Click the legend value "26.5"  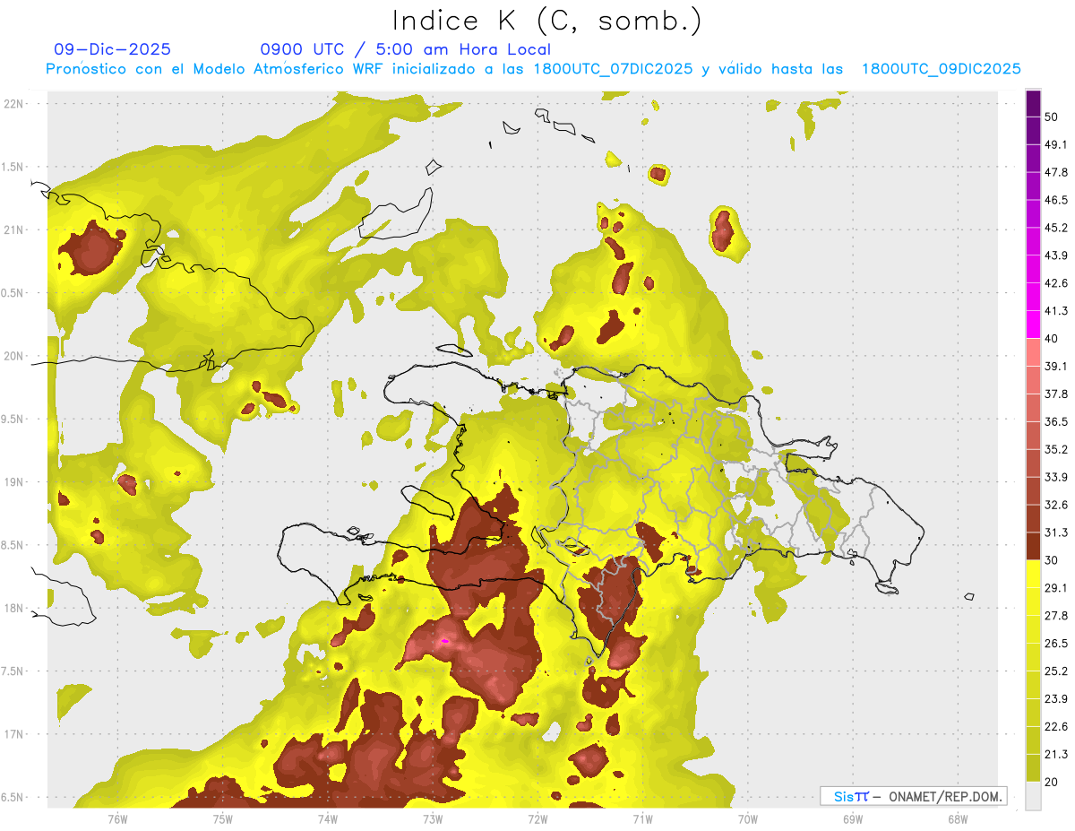(x=1056, y=644)
